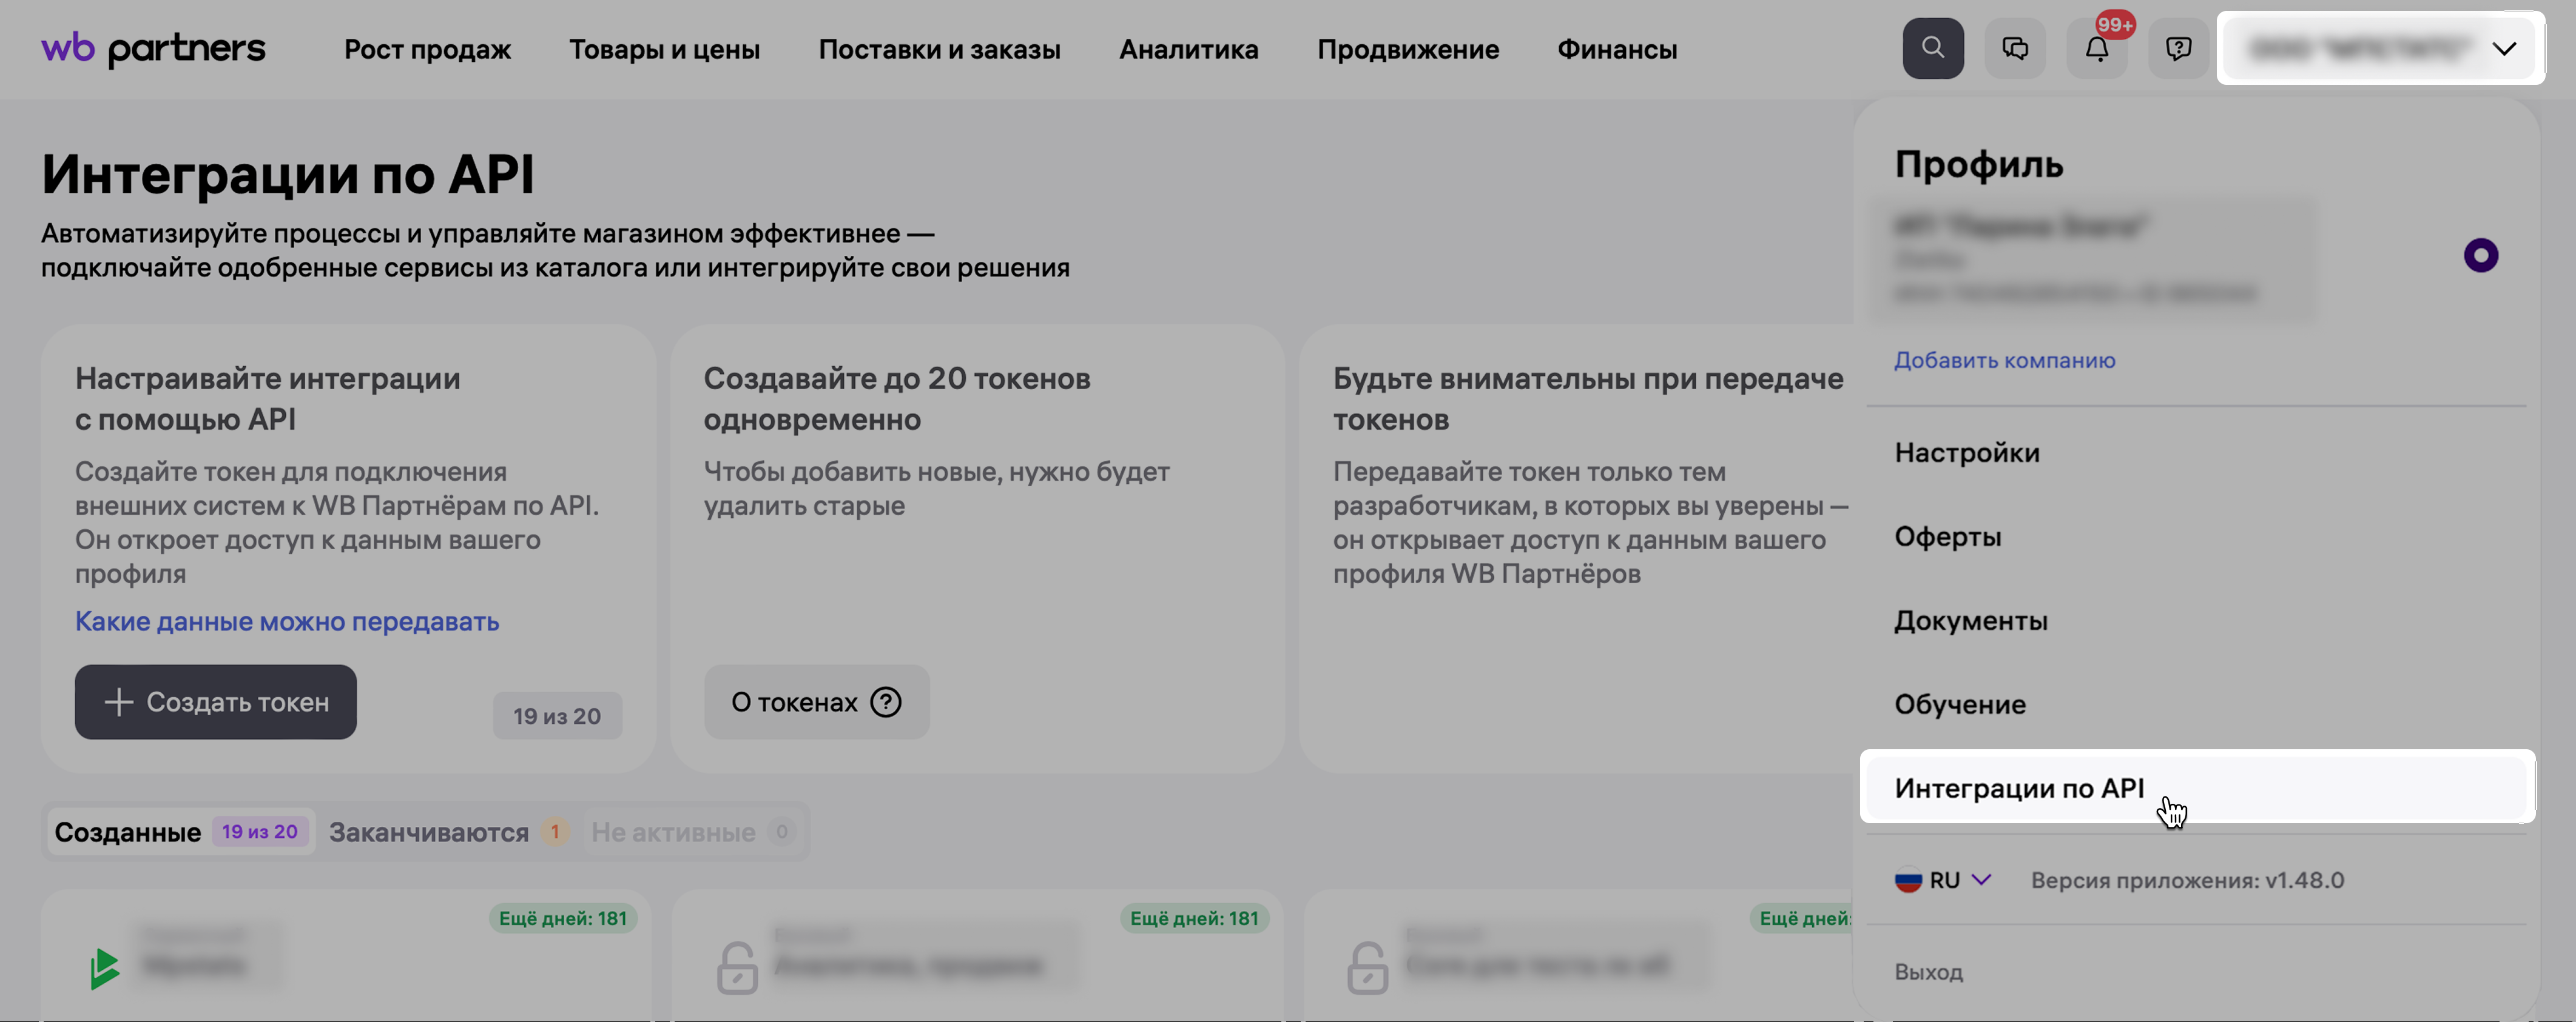Open Интеграции по API menu item

[2019, 788]
